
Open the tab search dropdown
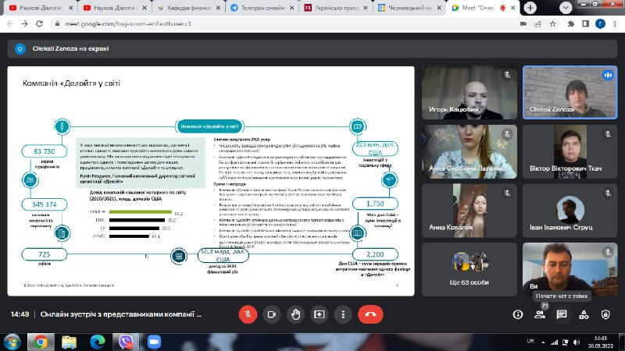point(565,8)
